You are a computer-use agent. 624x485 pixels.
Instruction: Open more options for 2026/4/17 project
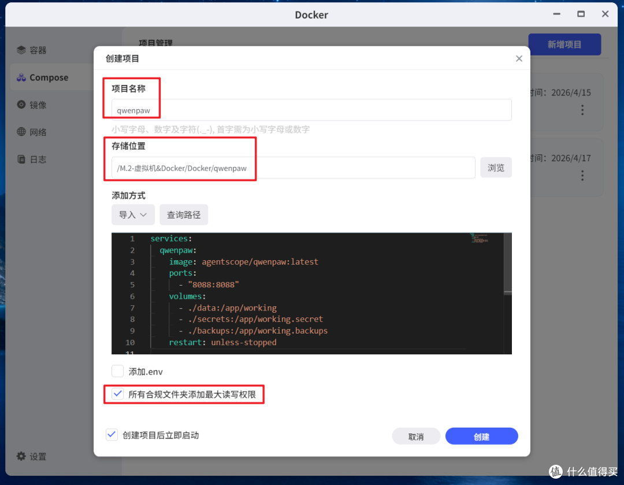[x=582, y=176]
